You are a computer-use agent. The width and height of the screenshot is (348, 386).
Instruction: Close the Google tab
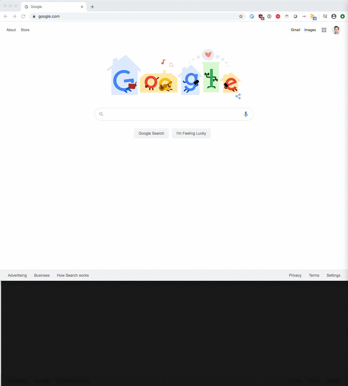click(82, 7)
